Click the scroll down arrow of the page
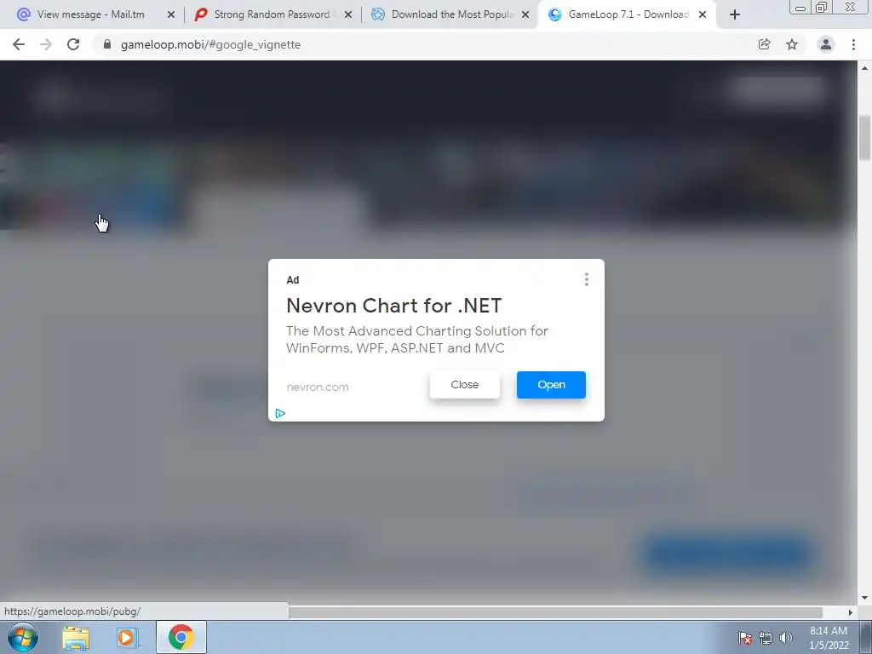Screen dimensions: 872x654 click(864, 598)
